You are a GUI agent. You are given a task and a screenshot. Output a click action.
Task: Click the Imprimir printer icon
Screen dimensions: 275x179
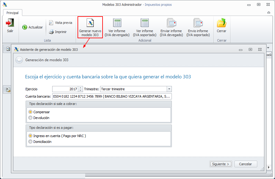(51, 32)
